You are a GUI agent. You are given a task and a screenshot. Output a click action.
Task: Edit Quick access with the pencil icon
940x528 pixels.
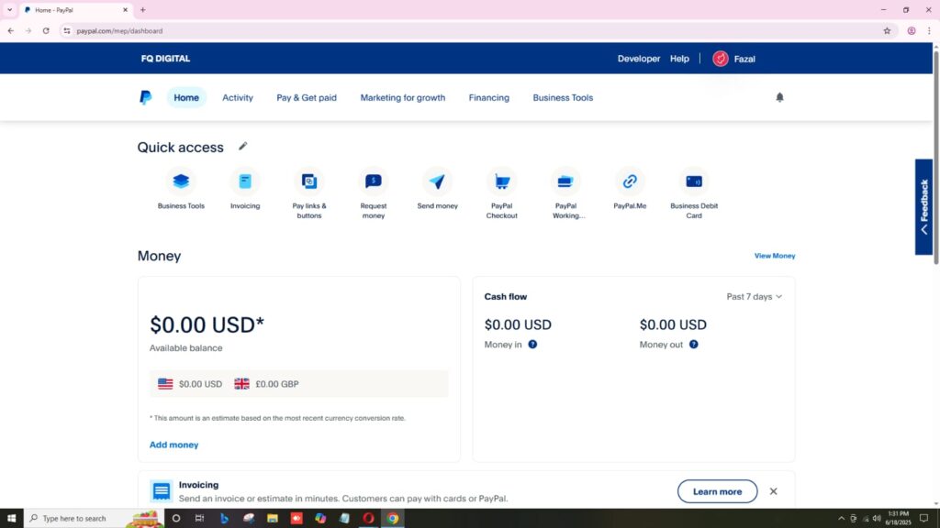coord(243,146)
